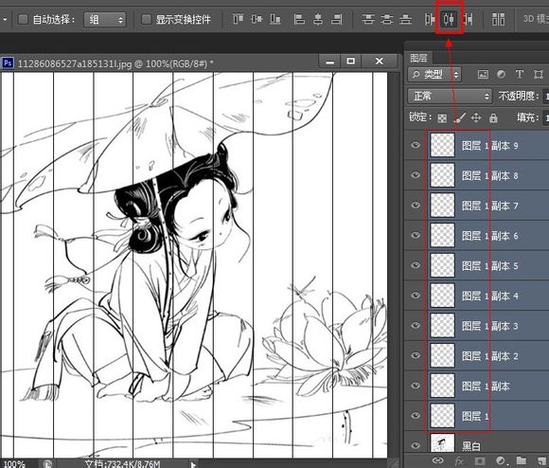Click 不透明度 opacity label

click(x=519, y=96)
